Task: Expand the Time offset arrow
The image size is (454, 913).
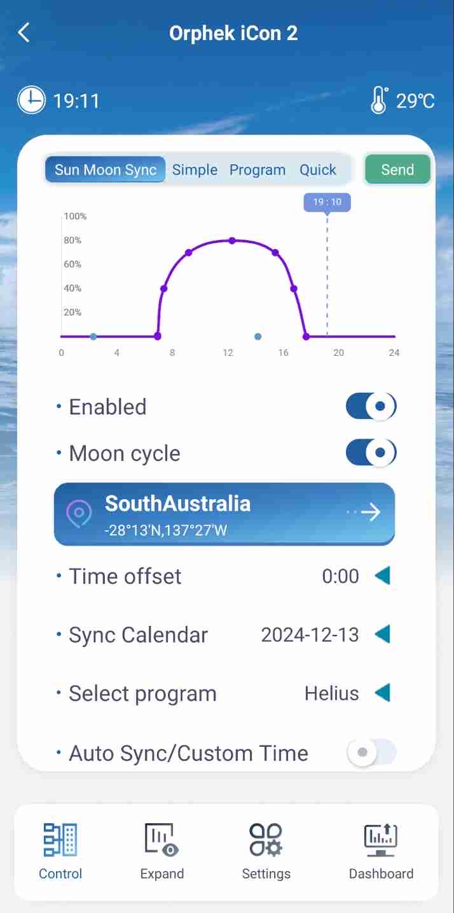Action: pos(382,576)
